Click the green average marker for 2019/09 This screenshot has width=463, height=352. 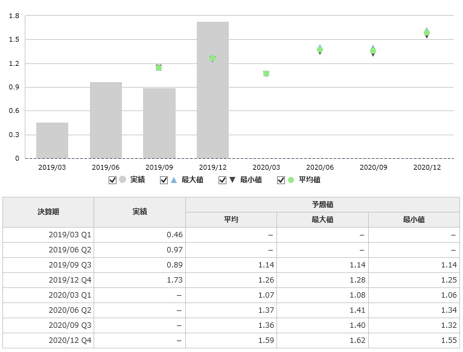coord(159,68)
